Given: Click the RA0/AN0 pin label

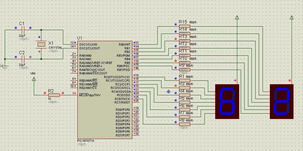Looking at the screenshot, I should [x=85, y=56].
